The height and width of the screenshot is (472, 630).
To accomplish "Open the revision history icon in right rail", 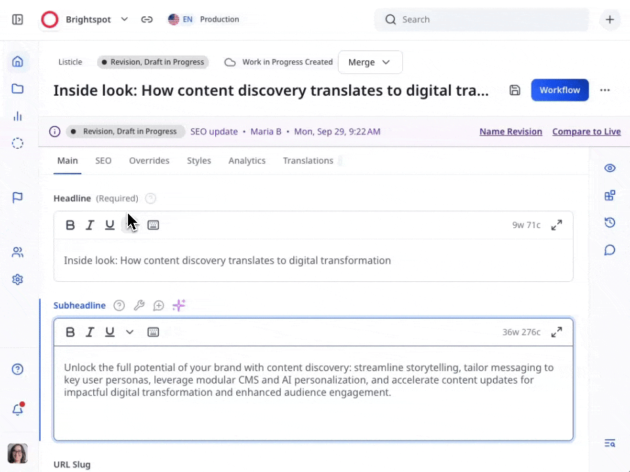I will tap(610, 223).
